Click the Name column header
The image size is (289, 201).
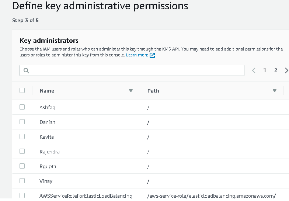tap(47, 91)
